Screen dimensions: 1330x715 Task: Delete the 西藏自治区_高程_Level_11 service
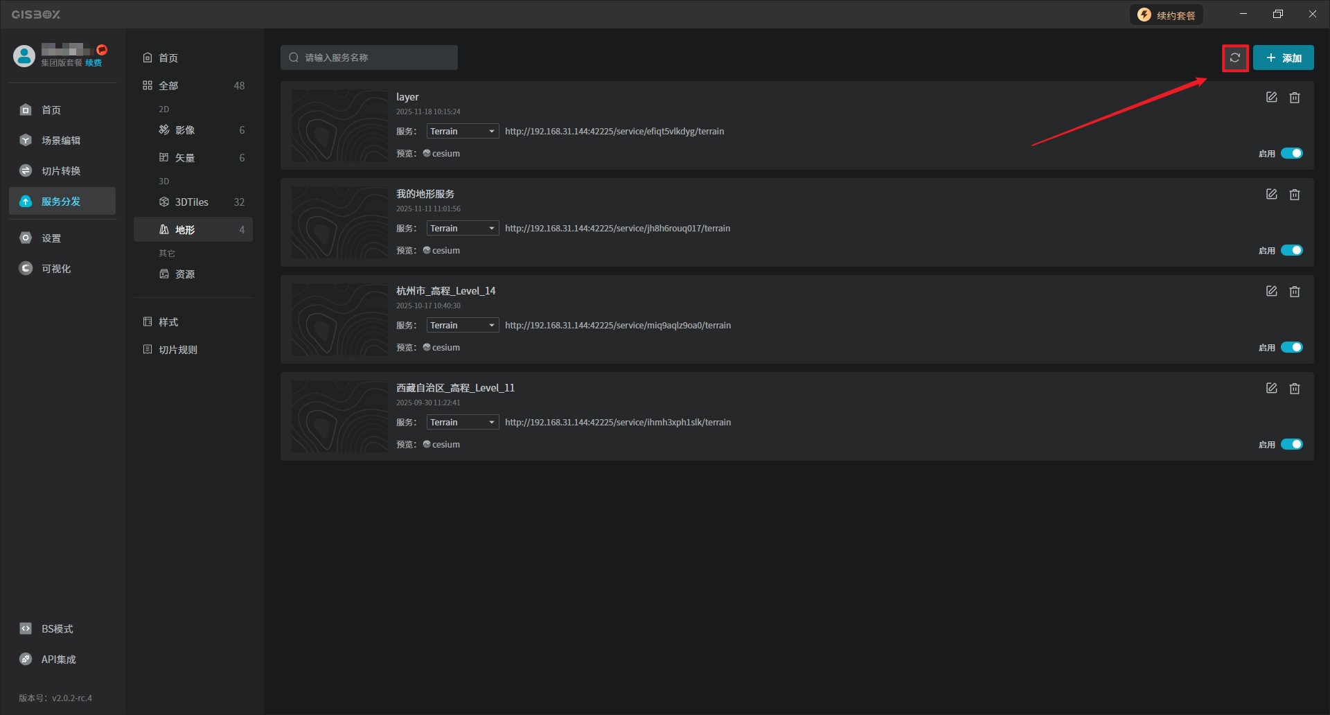1294,389
